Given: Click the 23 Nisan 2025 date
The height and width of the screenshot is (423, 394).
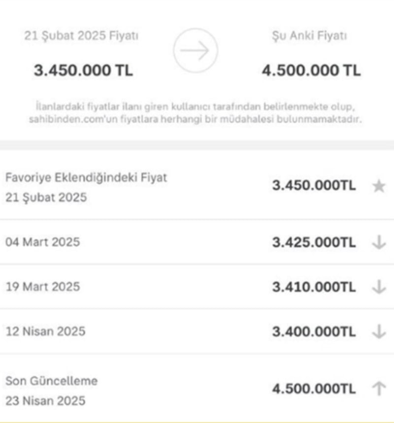Looking at the screenshot, I should pos(45,400).
